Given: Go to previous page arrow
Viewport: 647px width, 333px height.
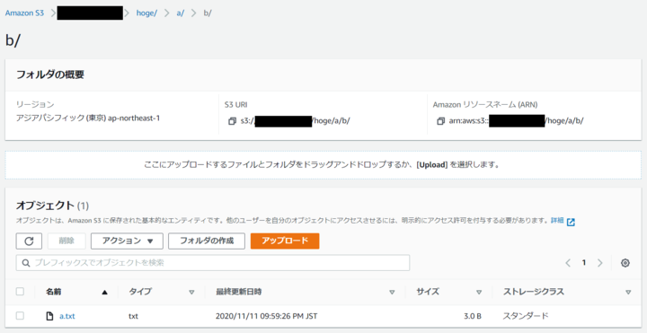Looking at the screenshot, I should [568, 263].
